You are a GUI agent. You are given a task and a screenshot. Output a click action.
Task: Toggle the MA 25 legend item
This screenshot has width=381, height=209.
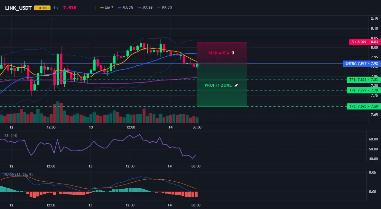click(x=125, y=8)
